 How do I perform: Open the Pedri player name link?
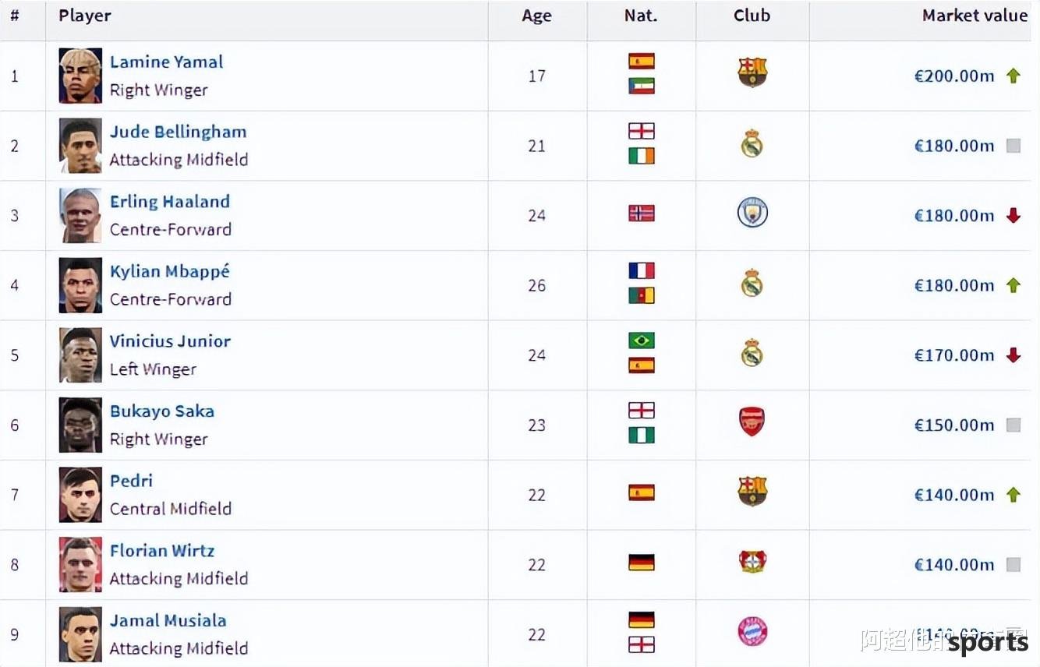pos(131,481)
